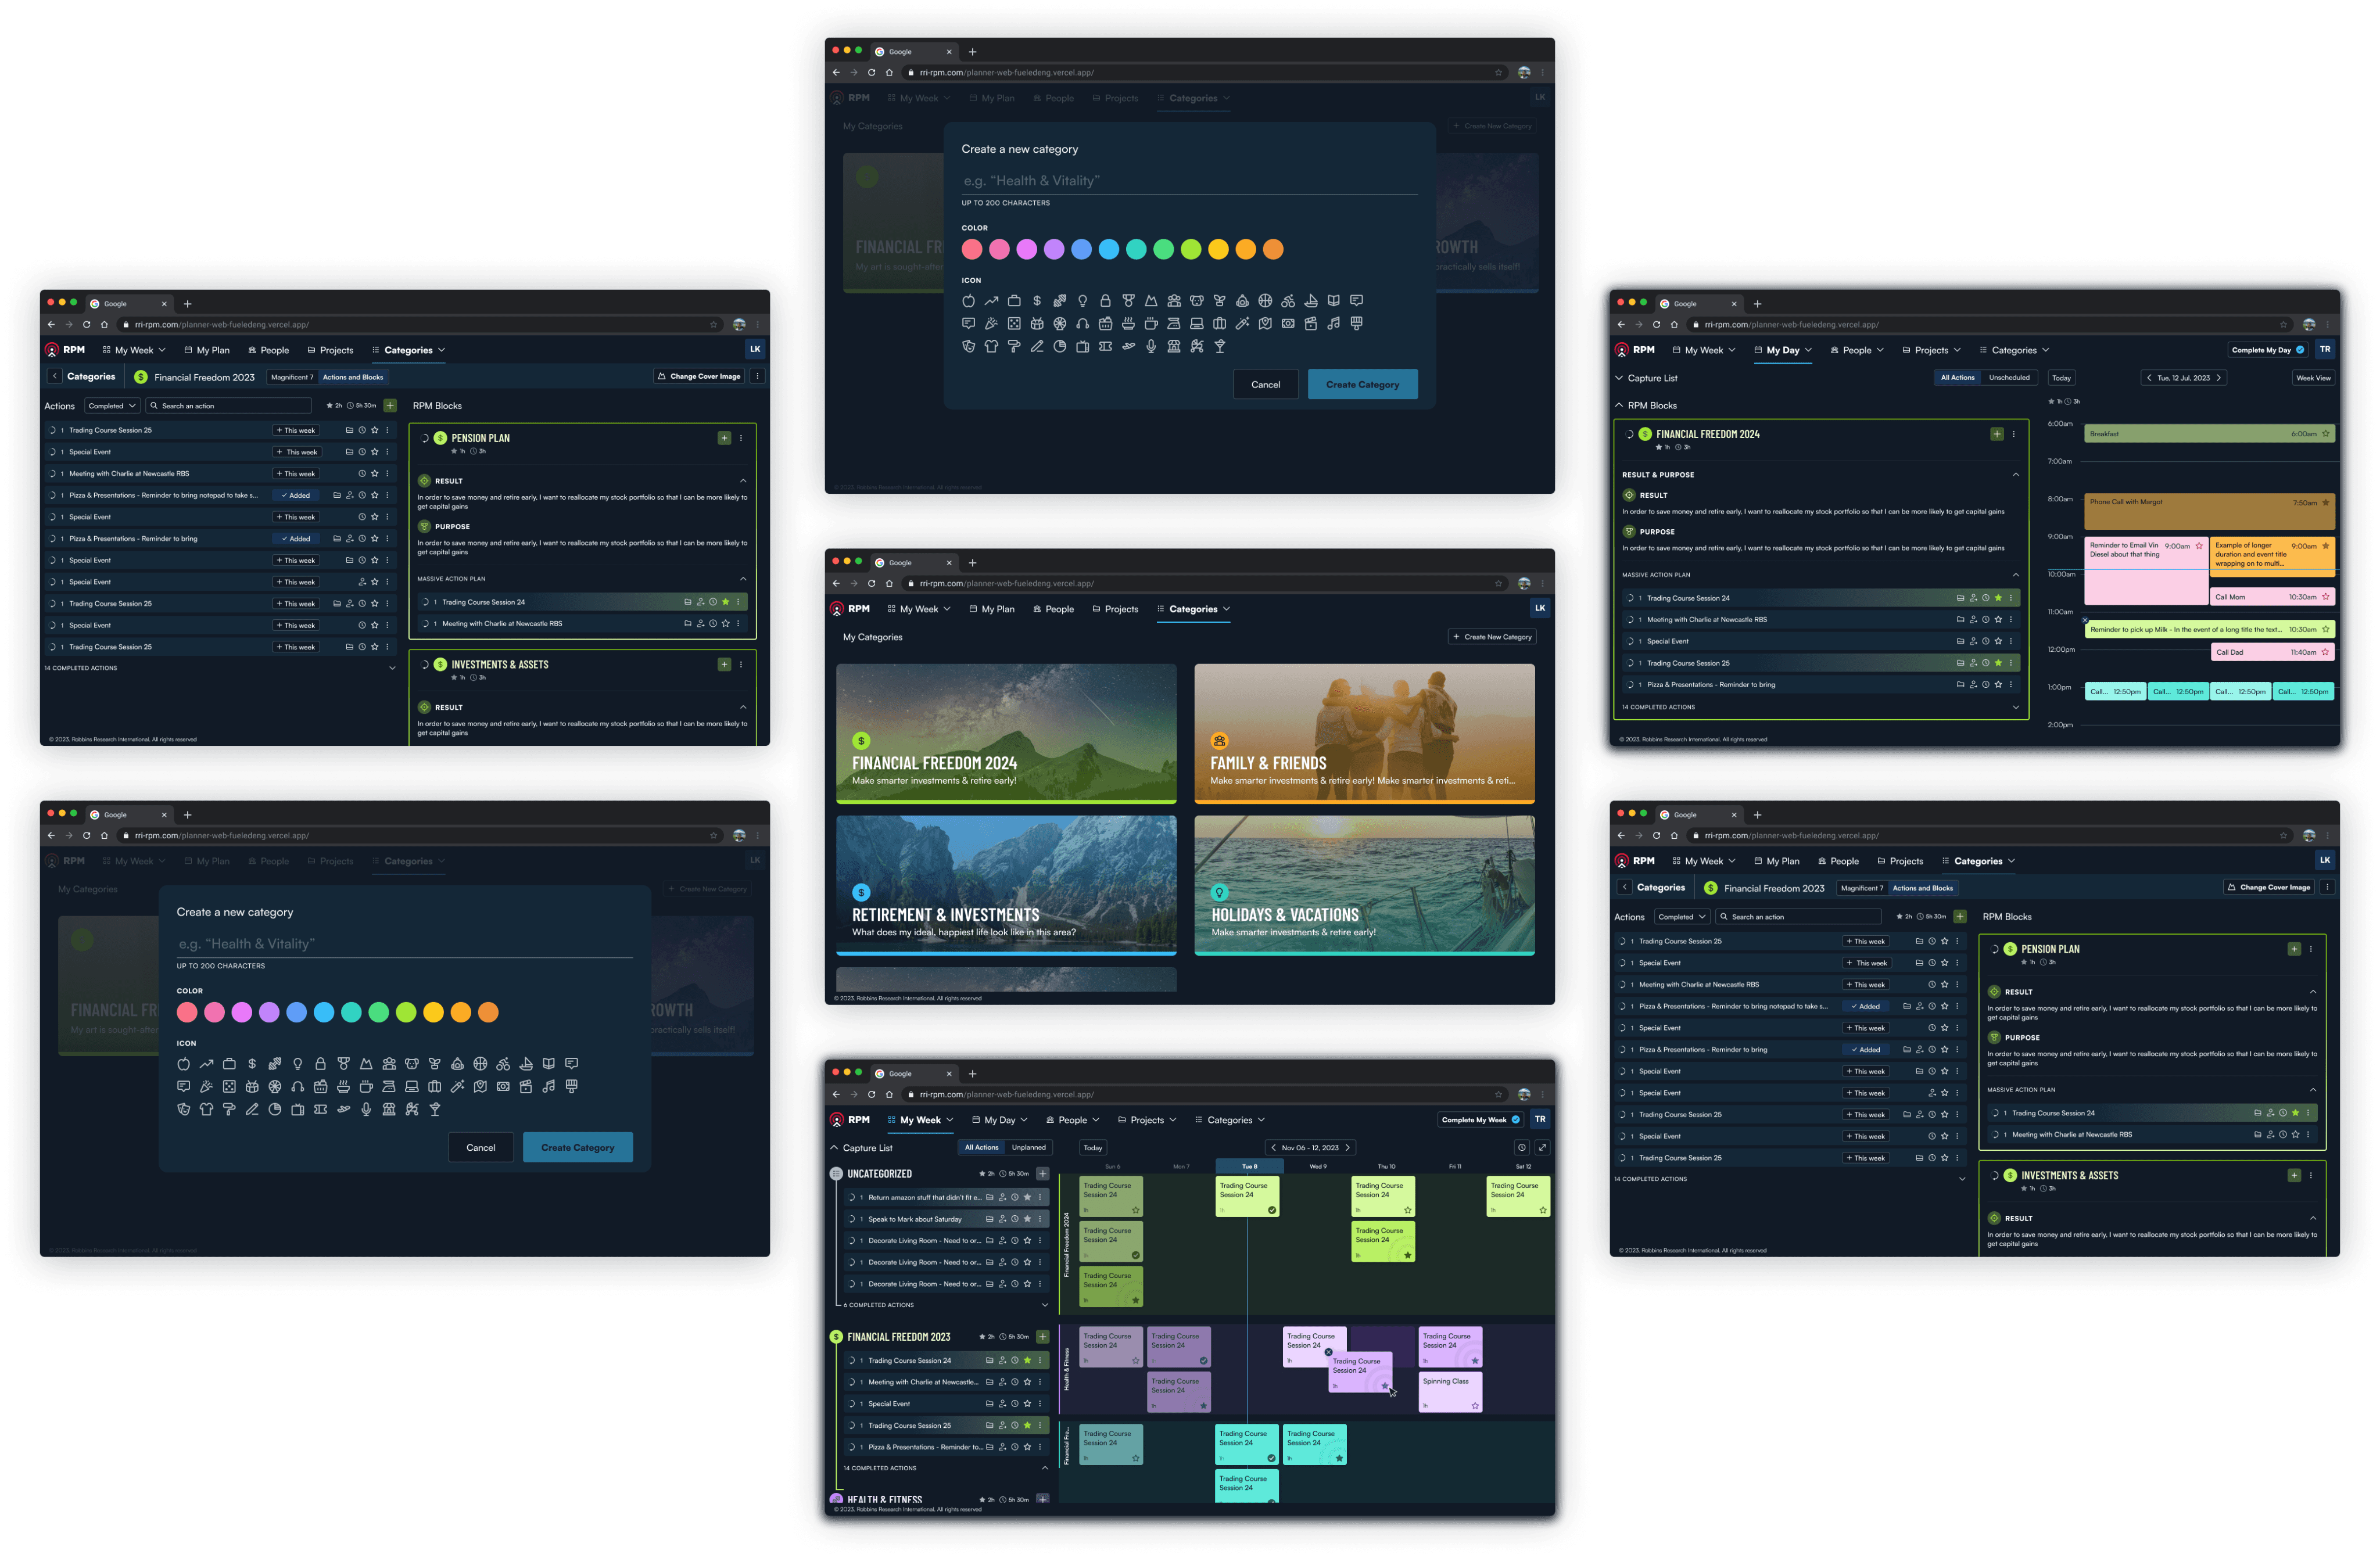
Task: Click folder icon on Speak to Mark row
Action: [989, 1219]
